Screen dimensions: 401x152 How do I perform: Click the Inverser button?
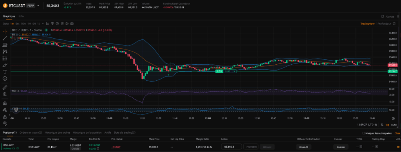pos(341,147)
